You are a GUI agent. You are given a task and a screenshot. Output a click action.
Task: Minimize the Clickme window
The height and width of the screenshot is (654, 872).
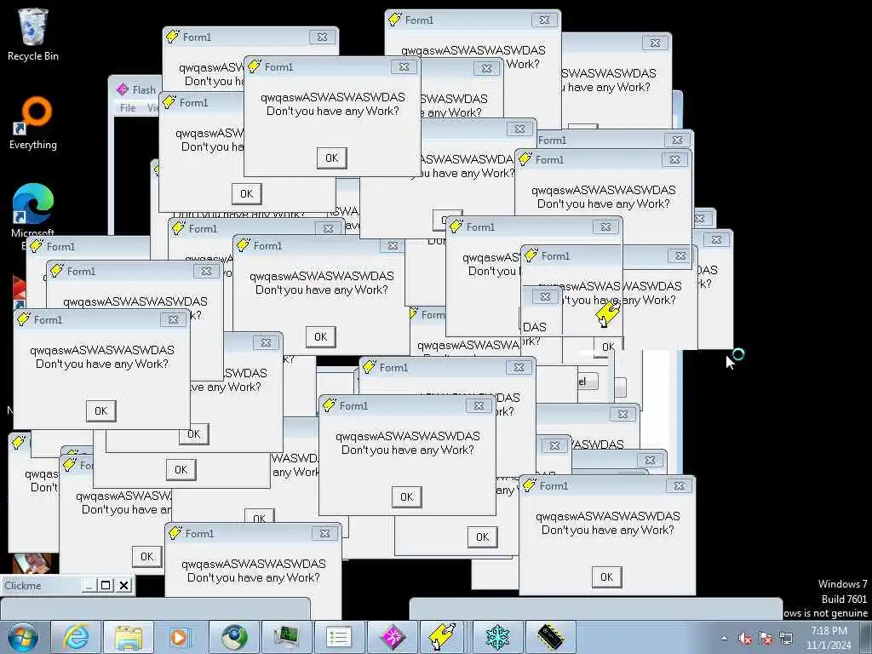(89, 586)
